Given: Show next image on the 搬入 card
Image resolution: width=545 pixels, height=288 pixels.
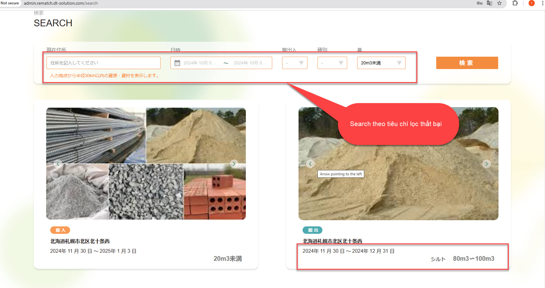Looking at the screenshot, I should pyautogui.click(x=234, y=164).
